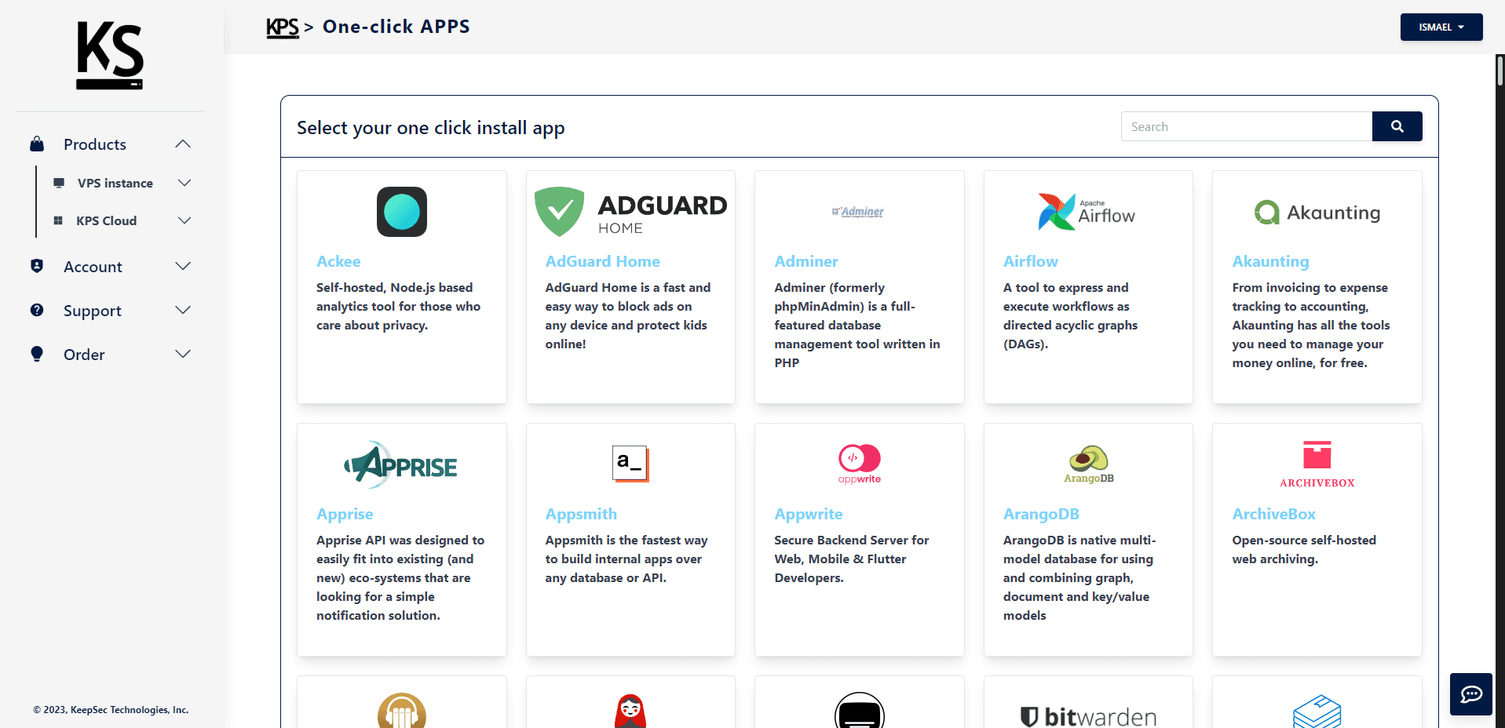The height and width of the screenshot is (728, 1505).
Task: Click the brown round app logo in third row
Action: 402,711
